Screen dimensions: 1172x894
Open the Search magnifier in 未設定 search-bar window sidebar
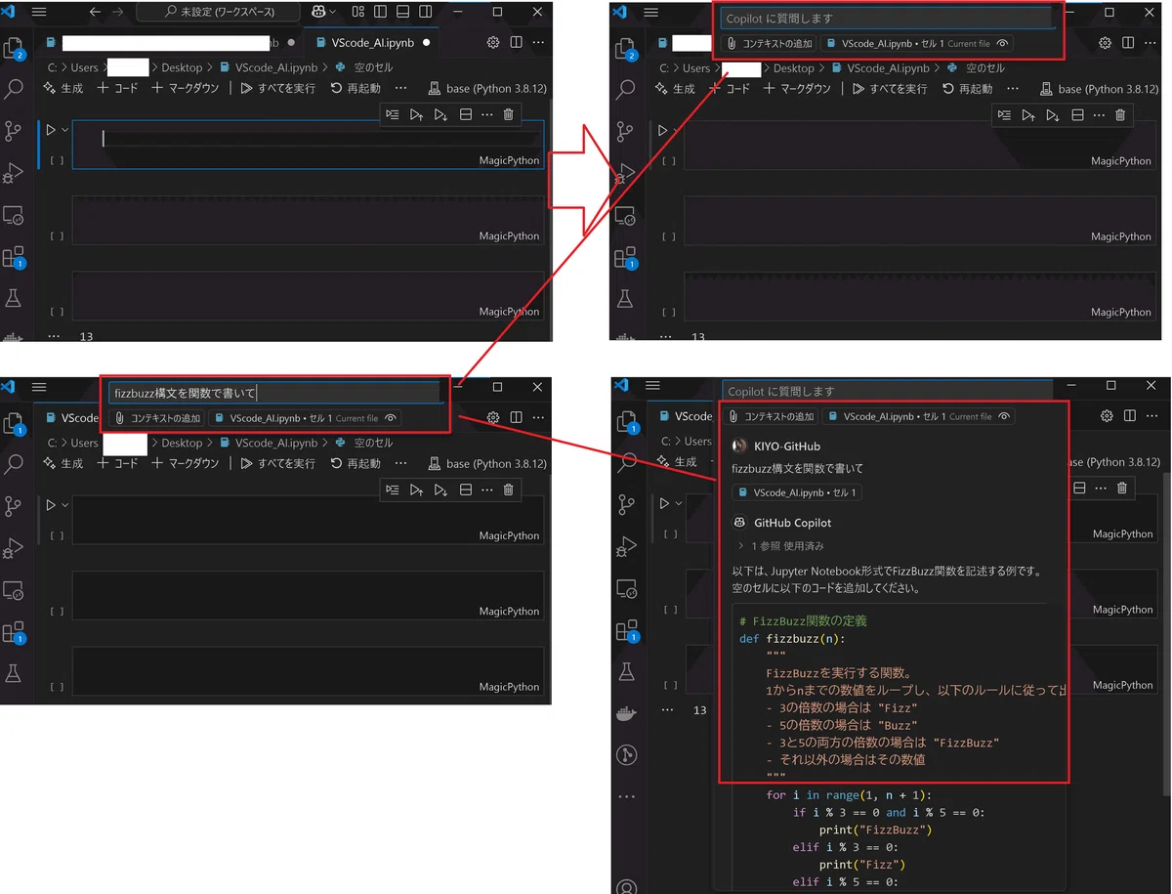click(14, 89)
